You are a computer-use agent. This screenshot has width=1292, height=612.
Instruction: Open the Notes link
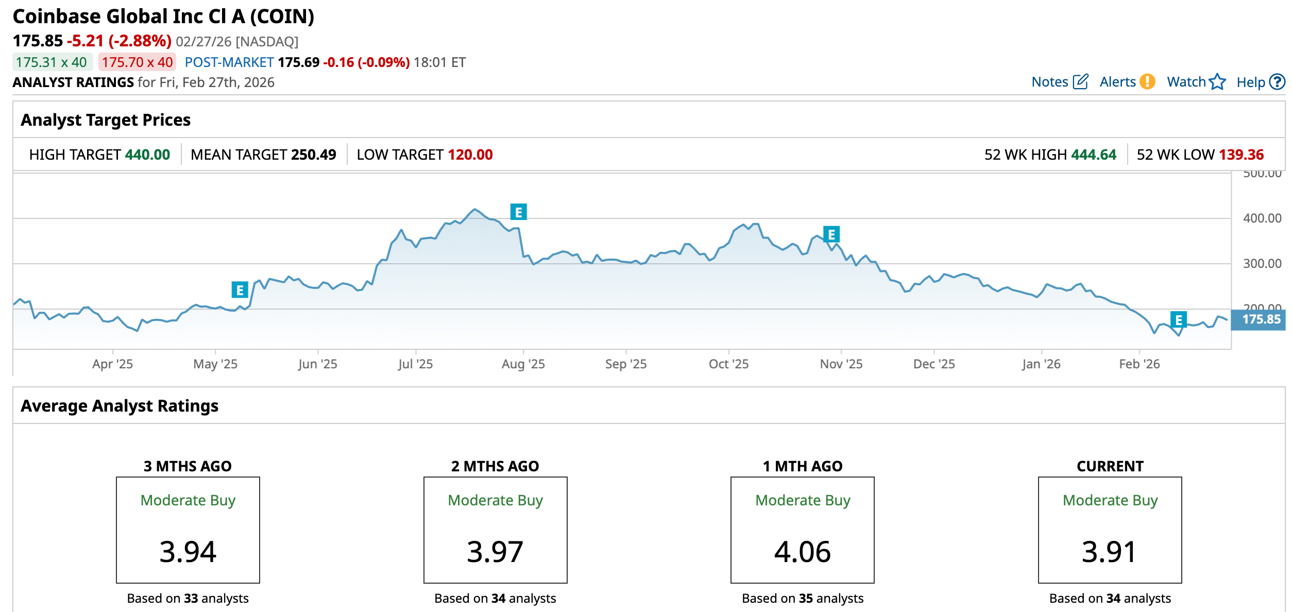point(1049,82)
